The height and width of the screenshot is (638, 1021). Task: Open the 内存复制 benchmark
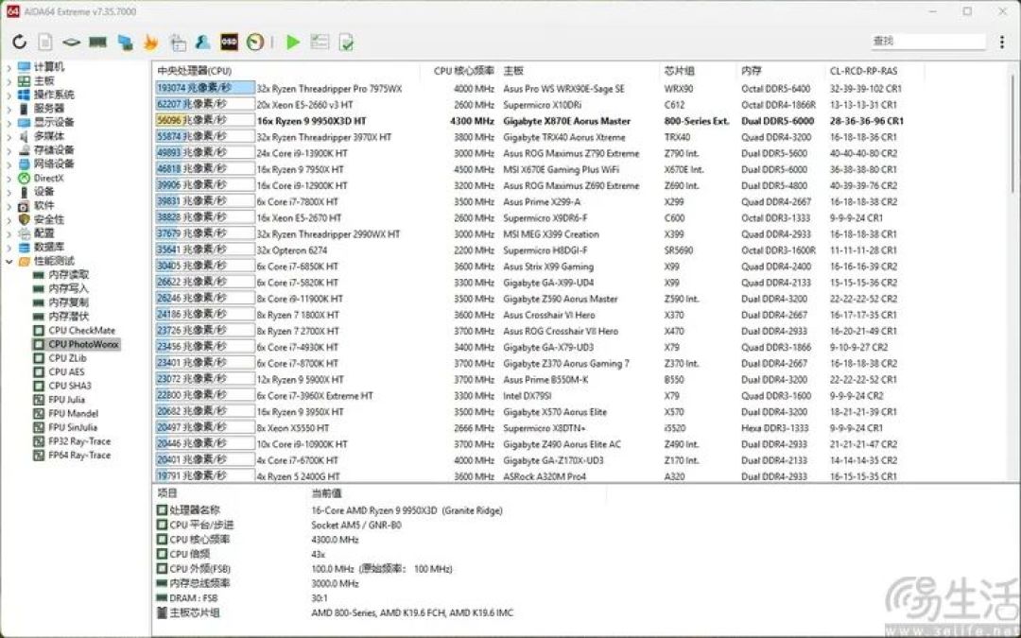(68, 302)
